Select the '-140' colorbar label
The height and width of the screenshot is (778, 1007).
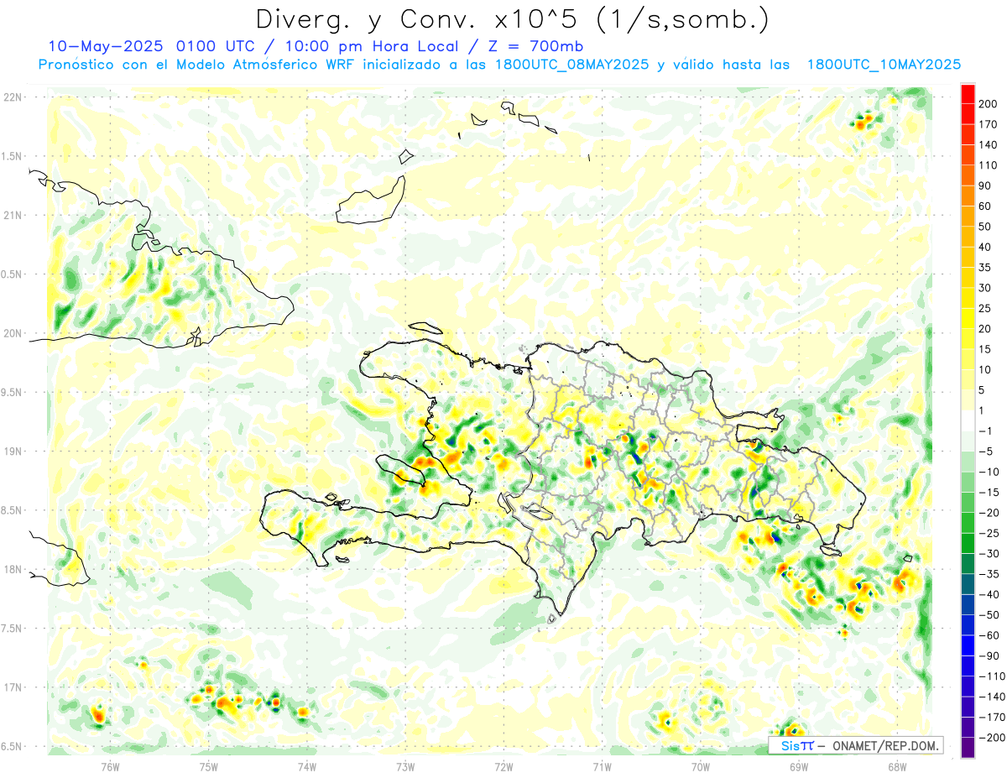(x=992, y=697)
